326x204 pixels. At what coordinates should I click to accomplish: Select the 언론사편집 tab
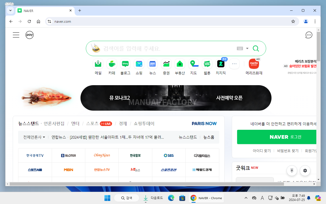pos(54,124)
